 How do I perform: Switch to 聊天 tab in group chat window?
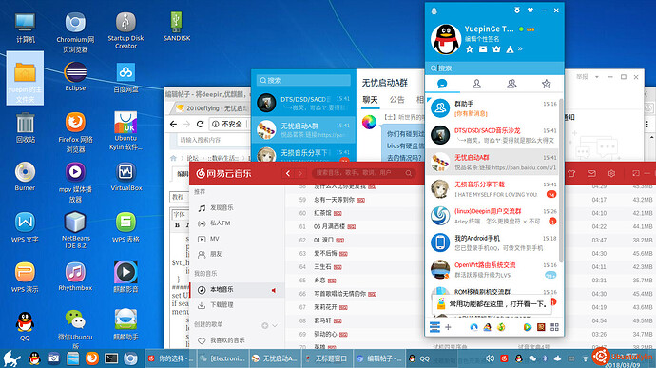(x=370, y=100)
